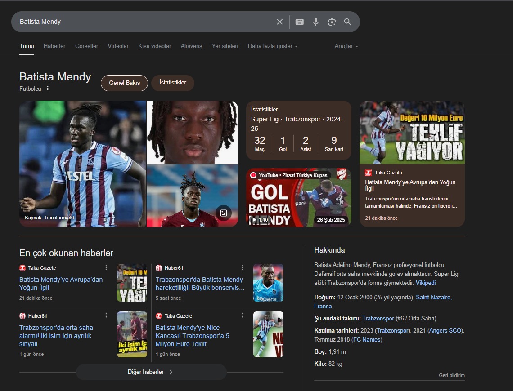Open the Batista Mendy'ye Nice Kancası article
This screenshot has width=513, height=391.
pos(193,336)
